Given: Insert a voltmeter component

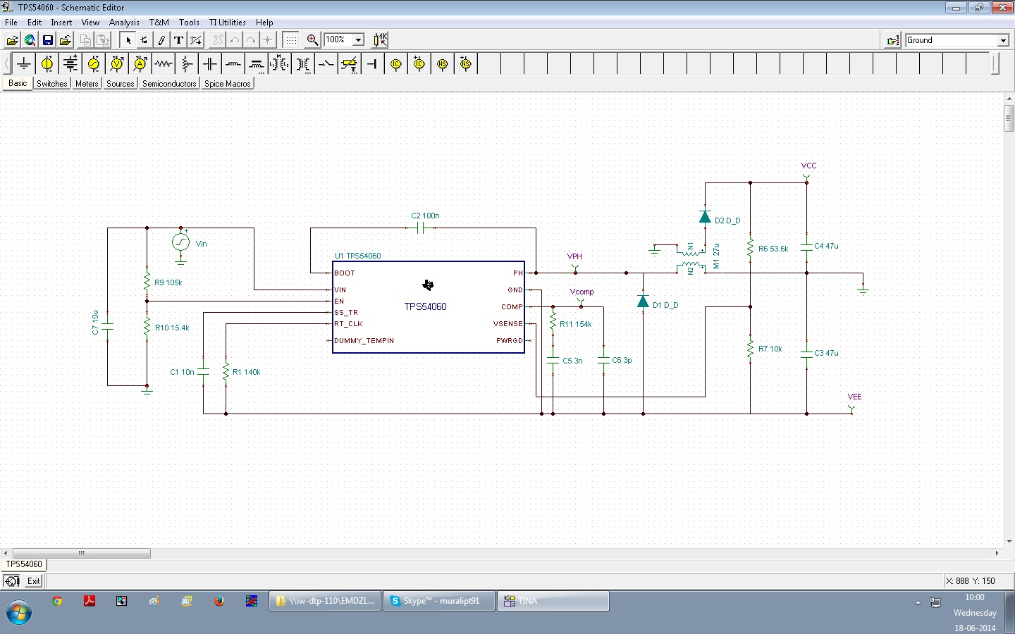Looking at the screenshot, I should pos(117,64).
